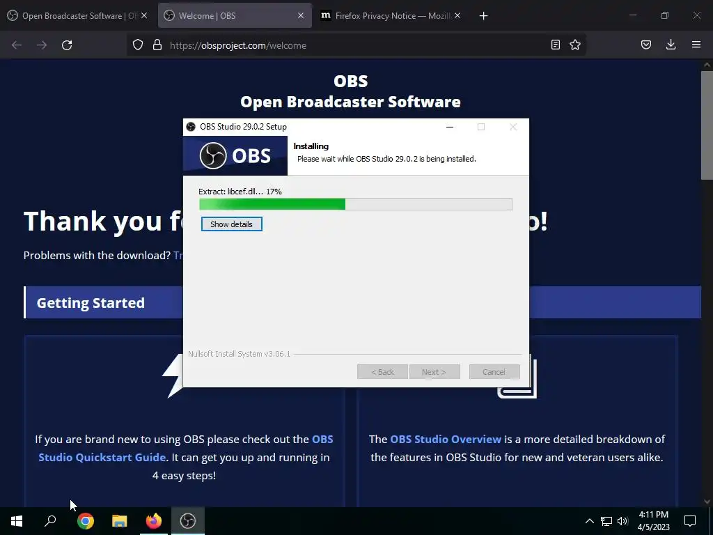Screen dimensions: 713x535
Task: Switch to Firefox Privacy Notice tab
Action: [x=391, y=16]
